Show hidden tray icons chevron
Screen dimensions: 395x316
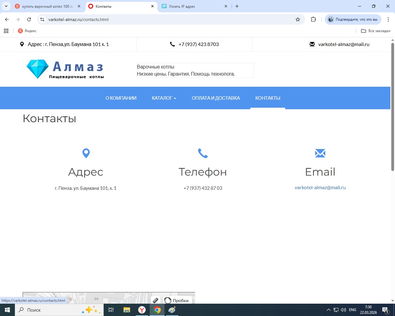click(x=329, y=310)
